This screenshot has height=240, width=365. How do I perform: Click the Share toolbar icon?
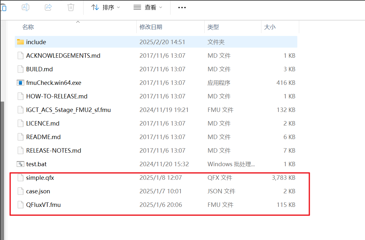point(48,8)
